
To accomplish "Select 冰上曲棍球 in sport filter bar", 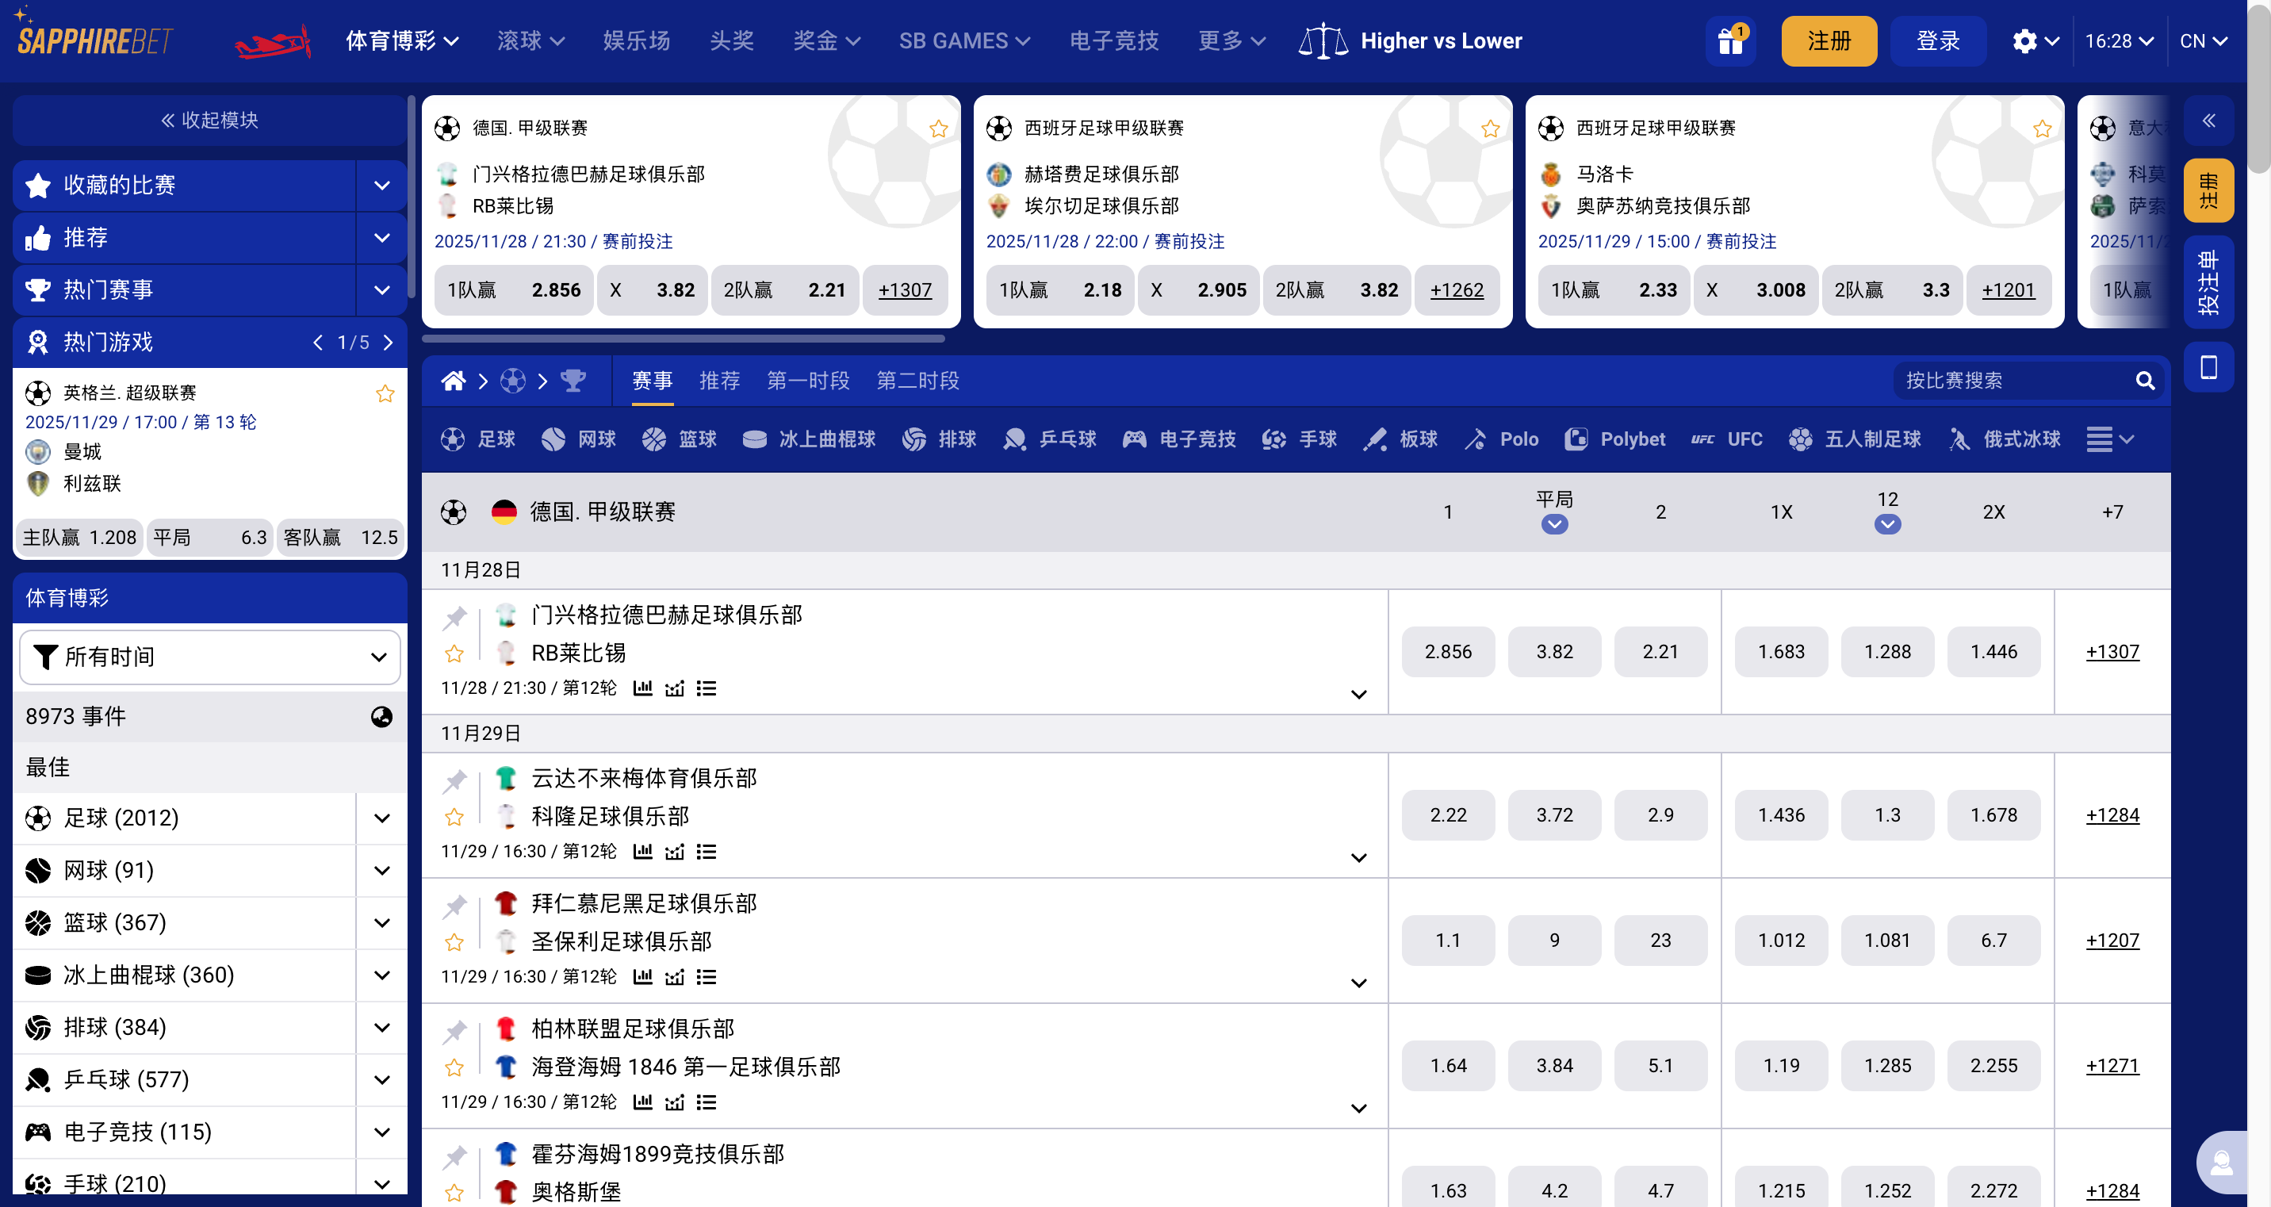I will tap(809, 439).
